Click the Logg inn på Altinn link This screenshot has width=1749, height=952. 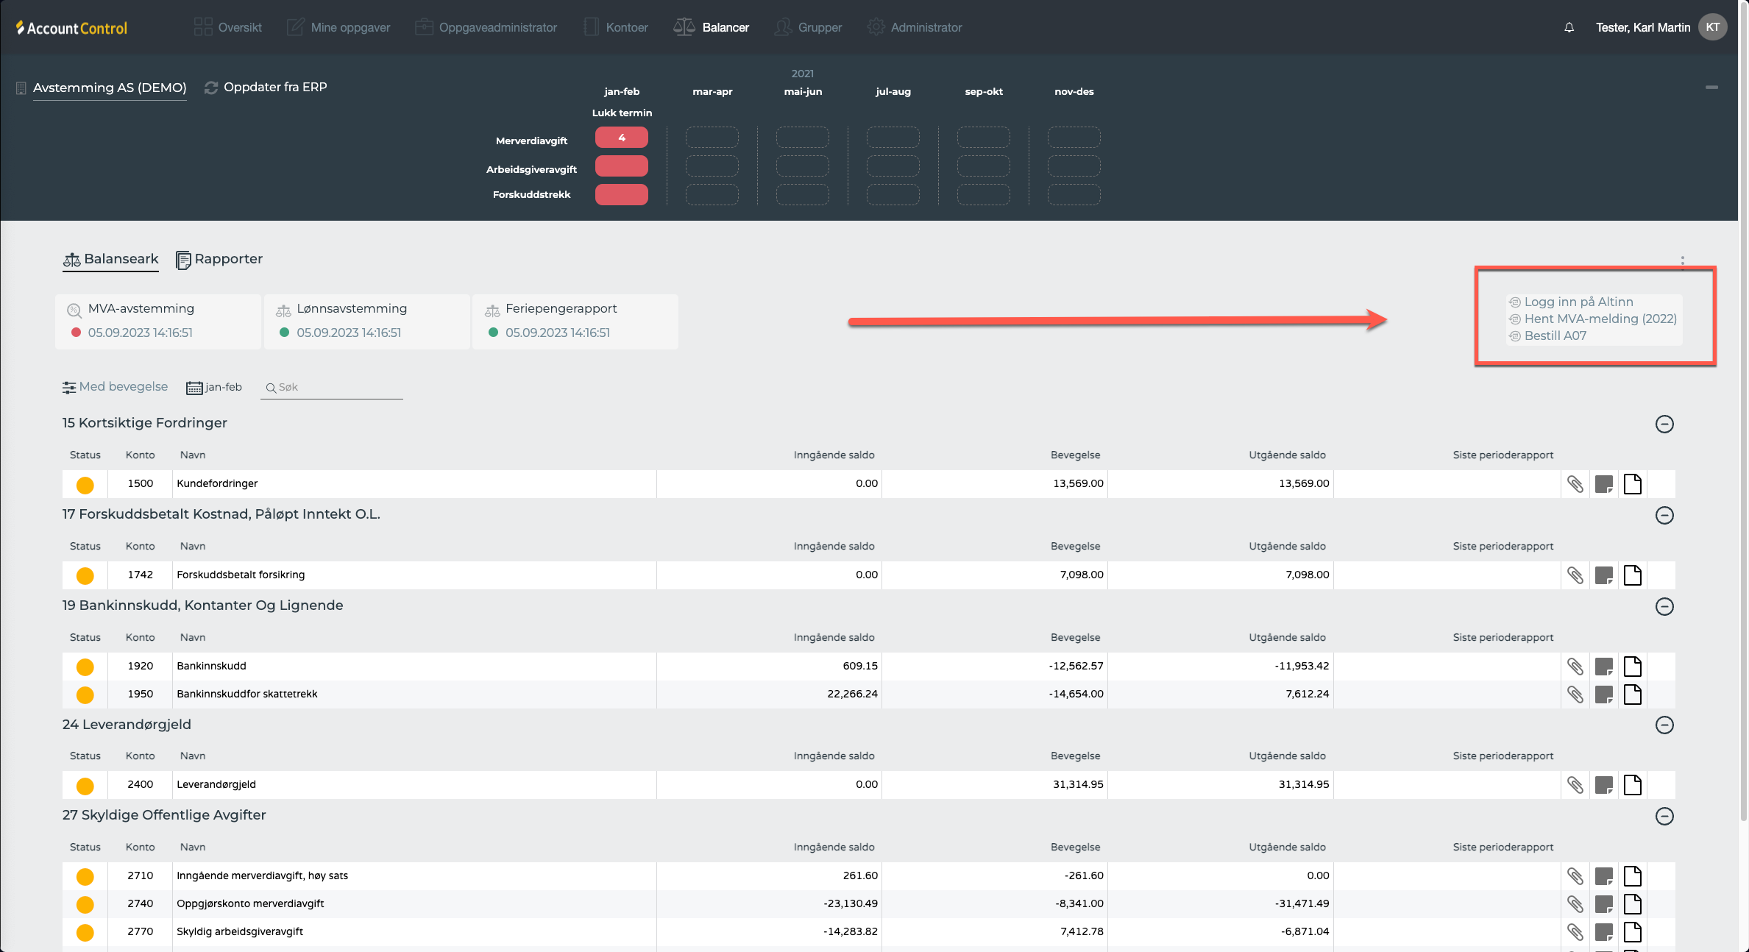(1578, 302)
